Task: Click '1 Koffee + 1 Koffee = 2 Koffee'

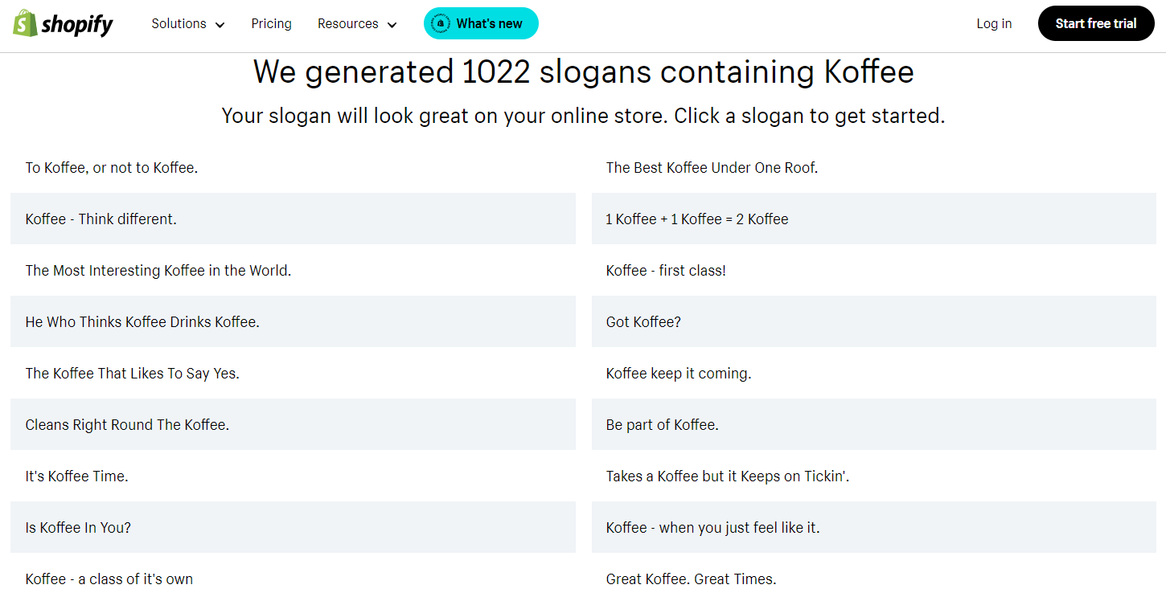Action: 697,219
